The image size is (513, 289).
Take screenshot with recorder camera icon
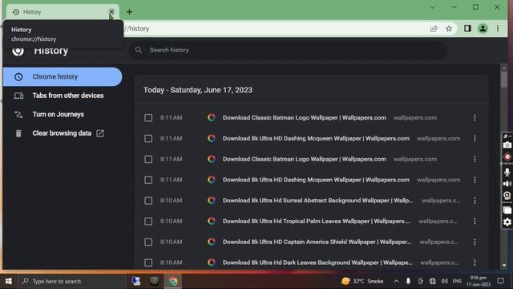pos(507,144)
